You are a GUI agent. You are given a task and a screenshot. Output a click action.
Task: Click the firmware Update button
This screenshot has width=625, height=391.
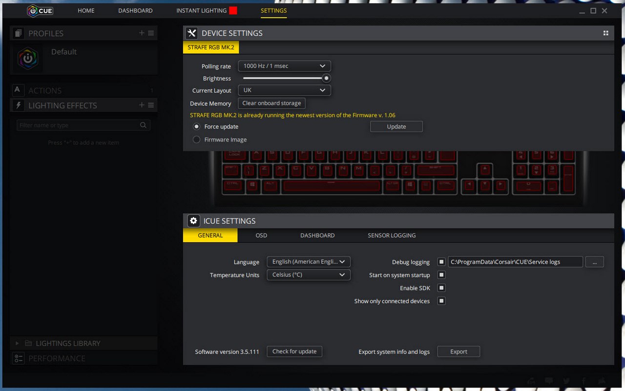click(x=396, y=126)
